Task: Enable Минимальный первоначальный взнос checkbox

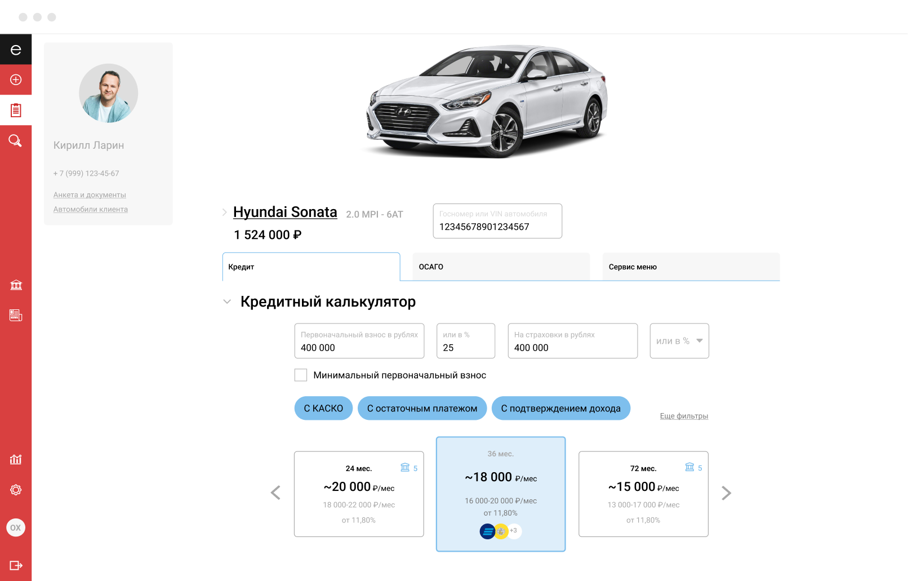Action: click(301, 375)
